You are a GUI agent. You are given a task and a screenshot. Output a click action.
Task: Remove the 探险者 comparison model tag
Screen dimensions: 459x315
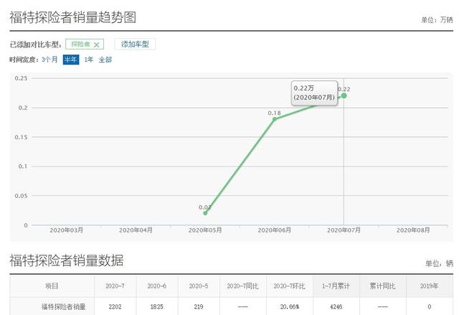pyautogui.click(x=96, y=44)
